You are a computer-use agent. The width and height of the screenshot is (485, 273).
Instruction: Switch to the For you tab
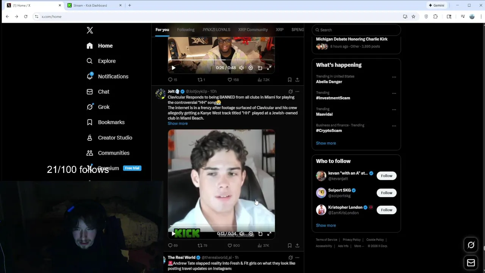coord(162,30)
